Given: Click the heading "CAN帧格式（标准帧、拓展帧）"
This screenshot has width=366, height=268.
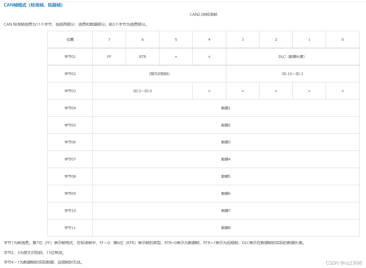Looking at the screenshot, I should [33, 5].
